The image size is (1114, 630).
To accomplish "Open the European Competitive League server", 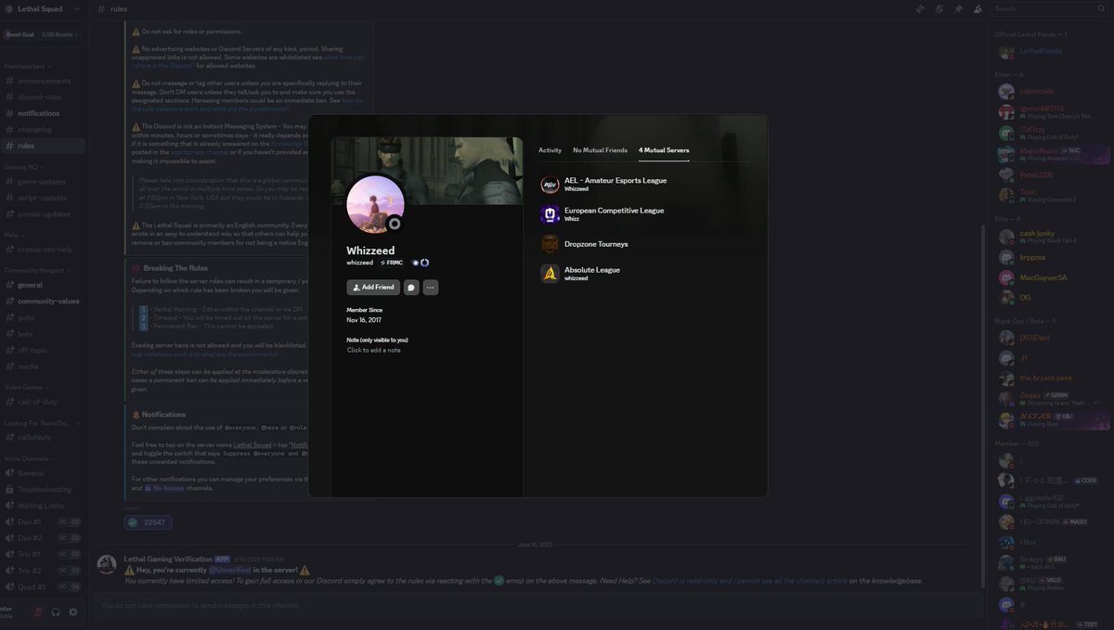I will click(x=644, y=214).
